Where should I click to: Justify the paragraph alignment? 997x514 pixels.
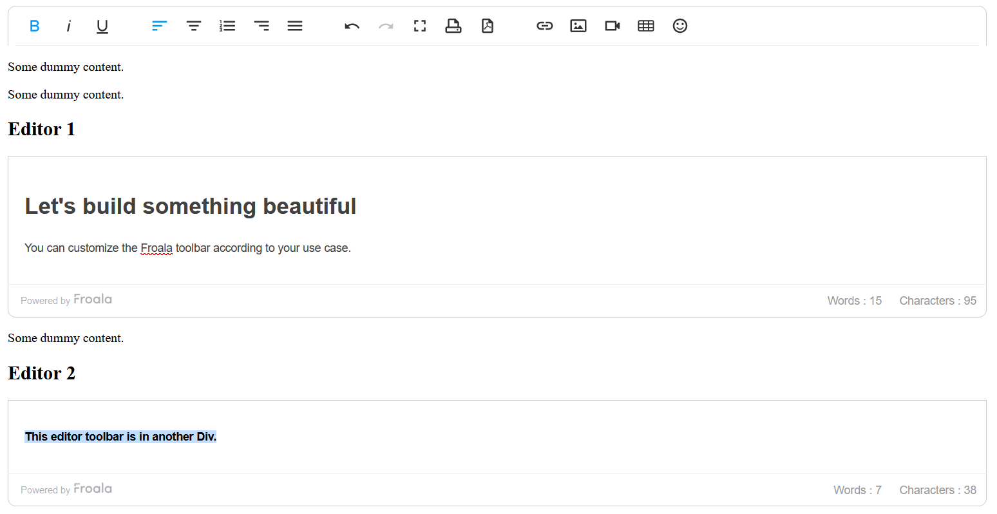pyautogui.click(x=295, y=26)
